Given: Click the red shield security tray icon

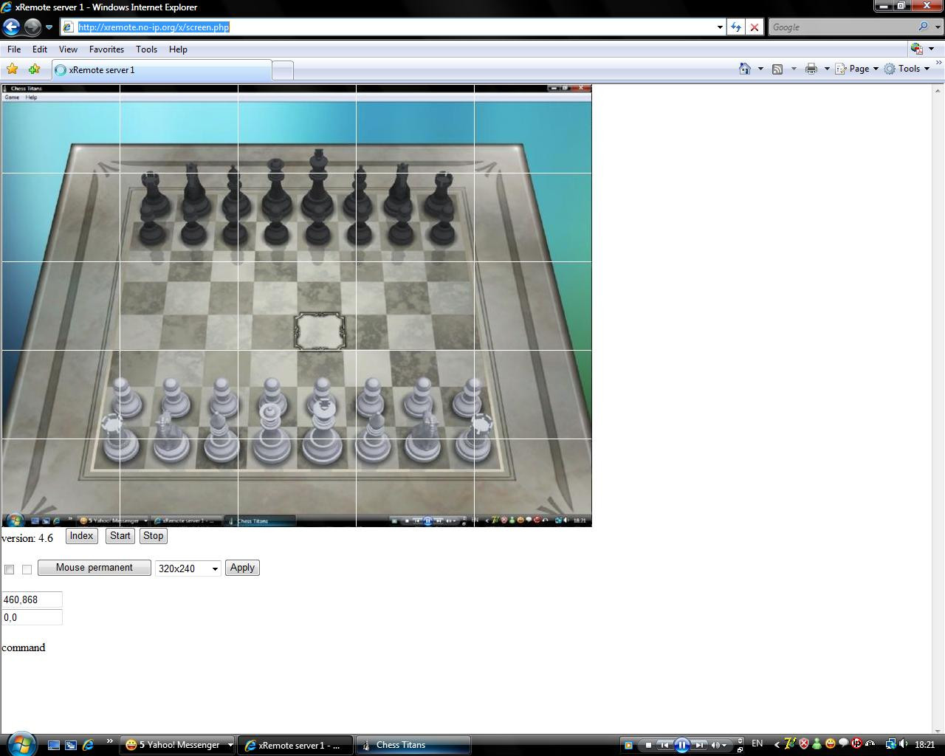Looking at the screenshot, I should pos(804,744).
